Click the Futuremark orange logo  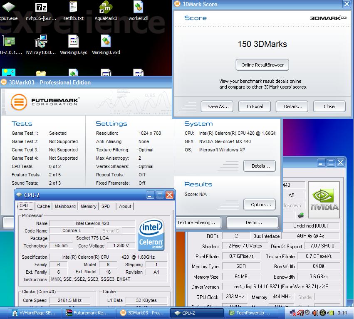(19, 102)
